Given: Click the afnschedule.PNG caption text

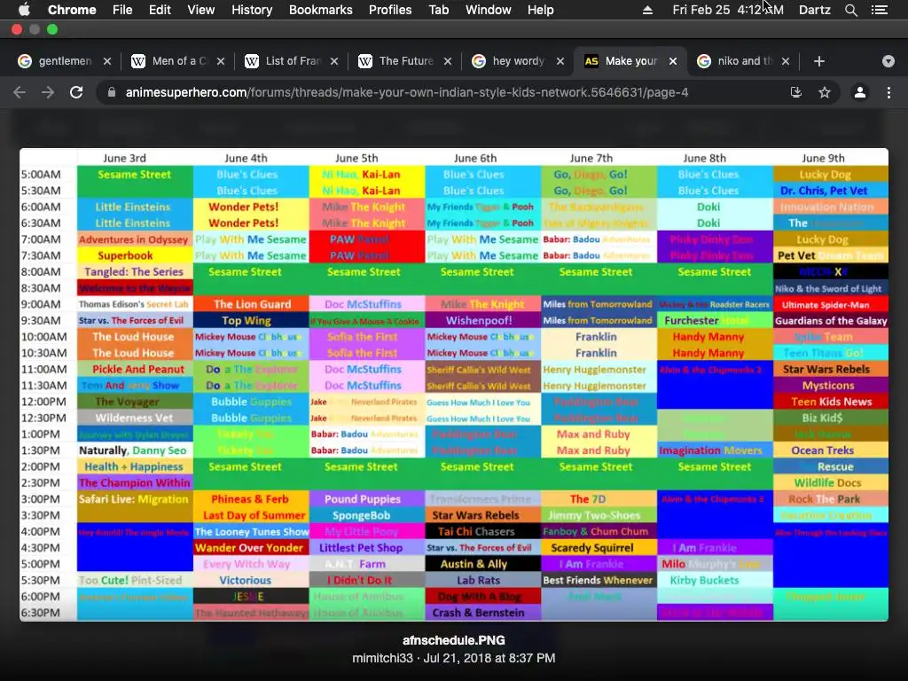Looking at the screenshot, I should 454,640.
